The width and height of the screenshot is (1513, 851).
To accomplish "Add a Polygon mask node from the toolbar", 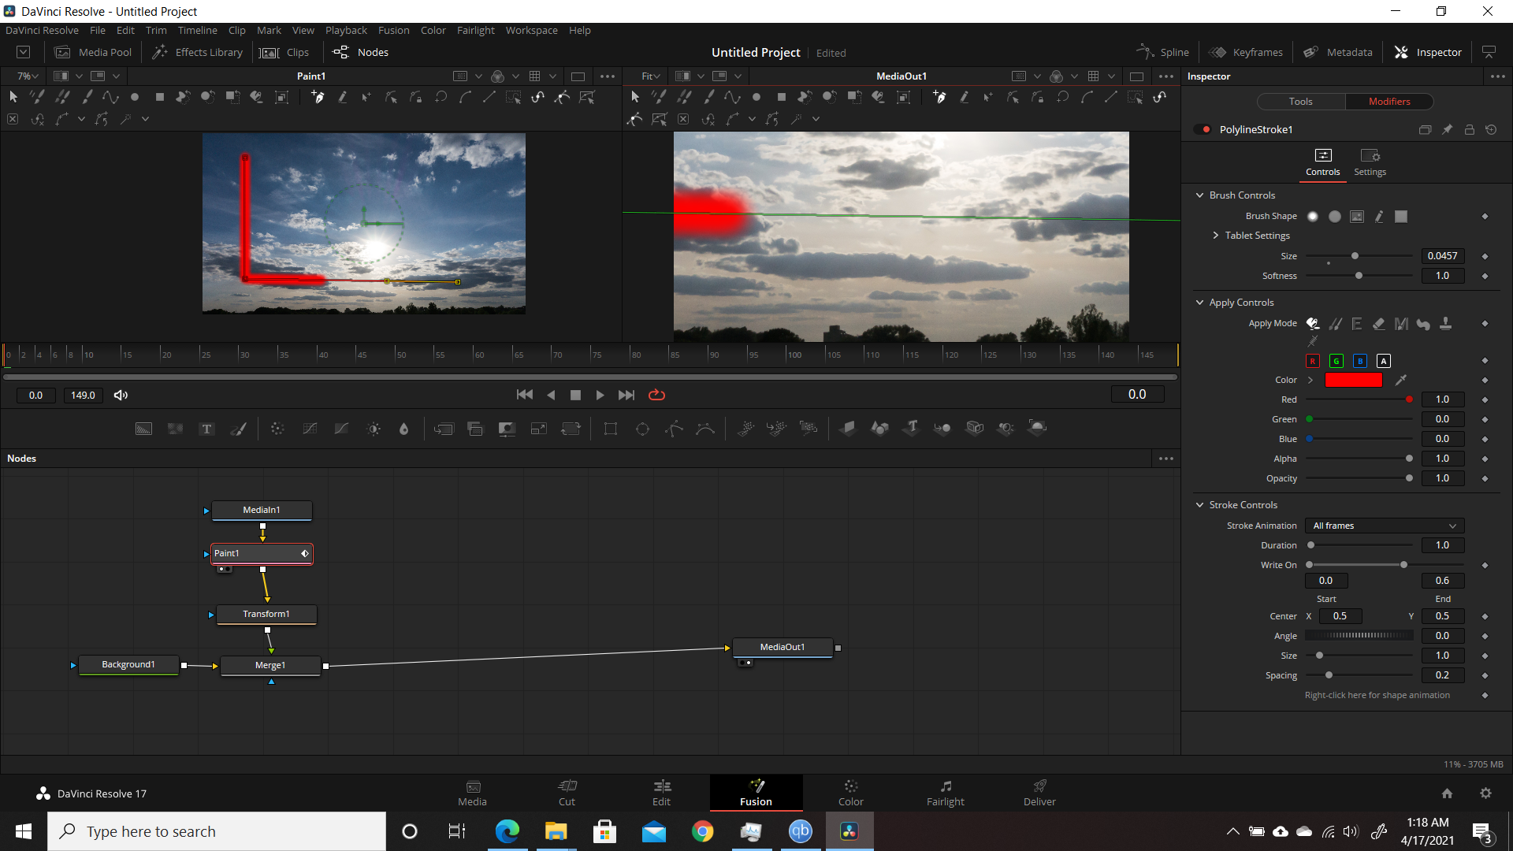I will pos(674,429).
